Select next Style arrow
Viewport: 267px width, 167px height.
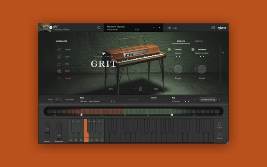114,101
